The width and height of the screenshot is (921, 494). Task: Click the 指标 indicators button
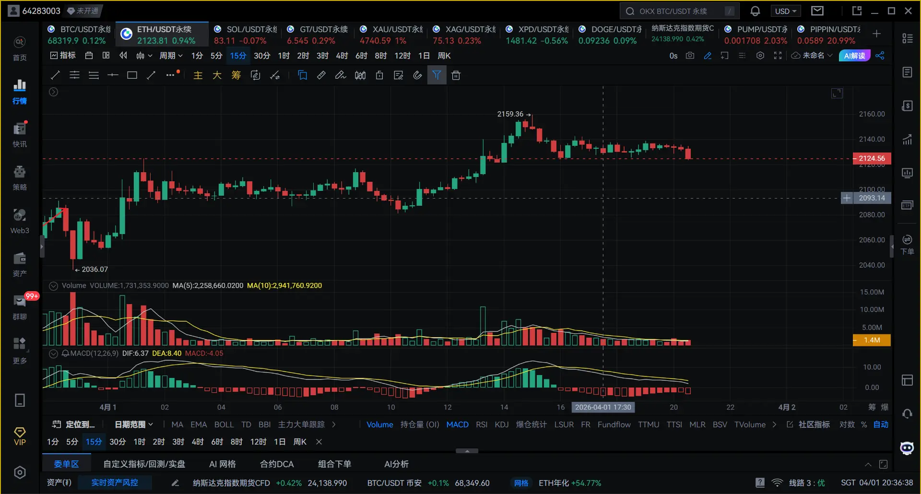coord(63,56)
